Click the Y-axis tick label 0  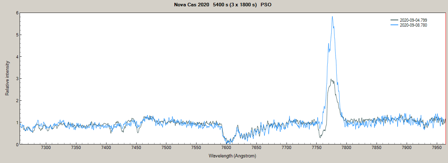click(x=16, y=144)
